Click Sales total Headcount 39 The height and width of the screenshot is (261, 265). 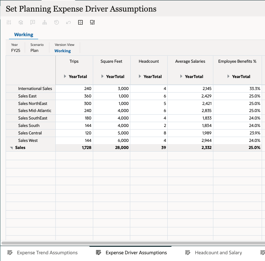149,147
